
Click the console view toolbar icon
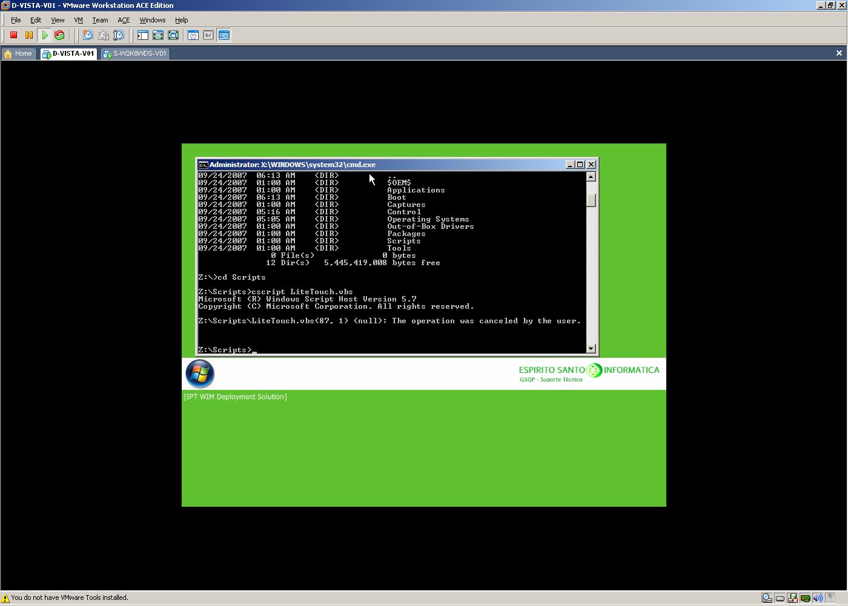tap(224, 35)
